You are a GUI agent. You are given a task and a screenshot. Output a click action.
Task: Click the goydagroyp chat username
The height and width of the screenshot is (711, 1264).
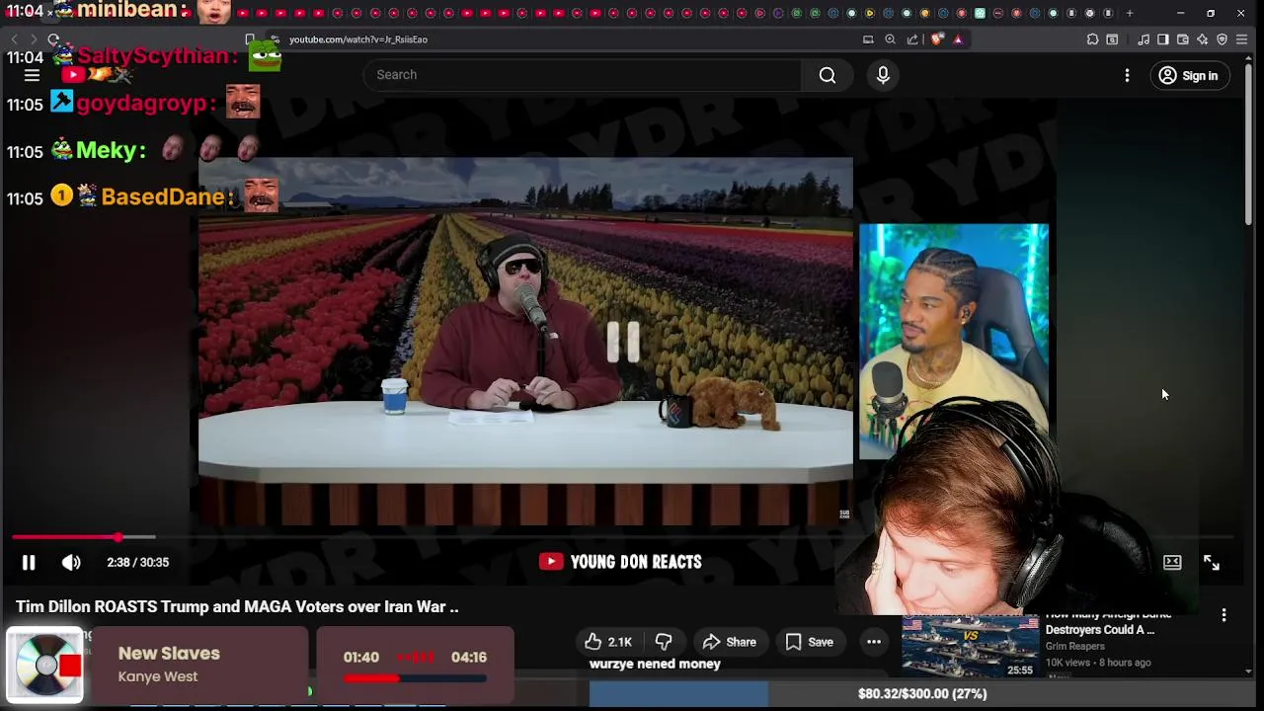coord(145,103)
